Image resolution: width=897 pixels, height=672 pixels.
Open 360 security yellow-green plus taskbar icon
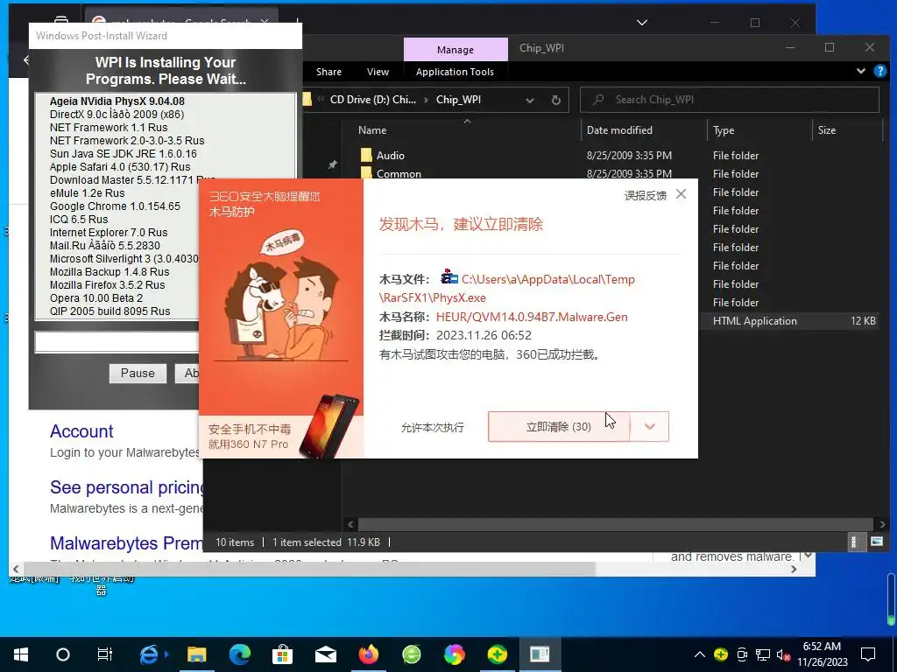coord(498,654)
